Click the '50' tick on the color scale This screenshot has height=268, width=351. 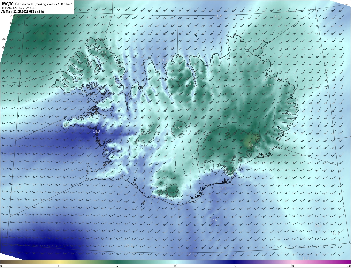pyautogui.click(x=349, y=266)
